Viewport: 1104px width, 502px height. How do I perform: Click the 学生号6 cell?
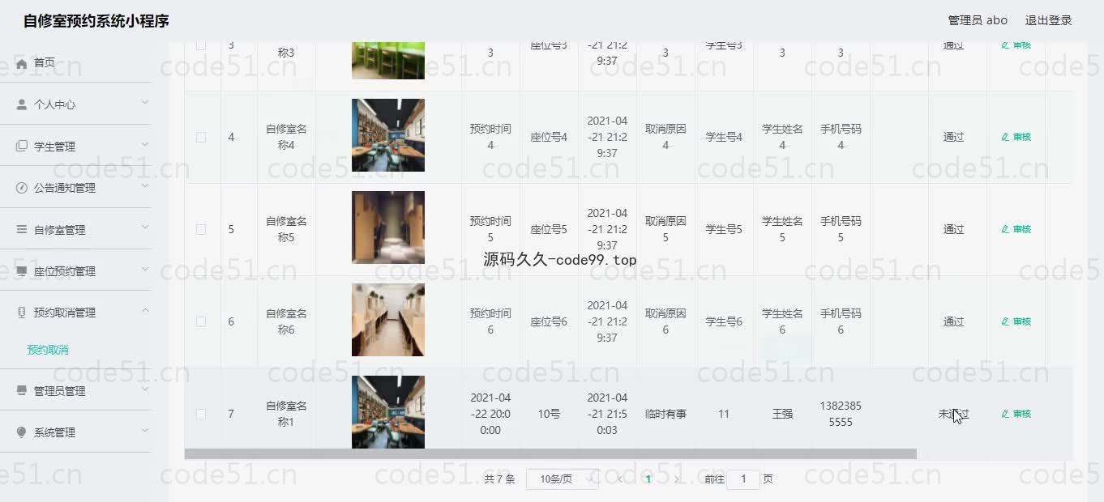point(724,321)
